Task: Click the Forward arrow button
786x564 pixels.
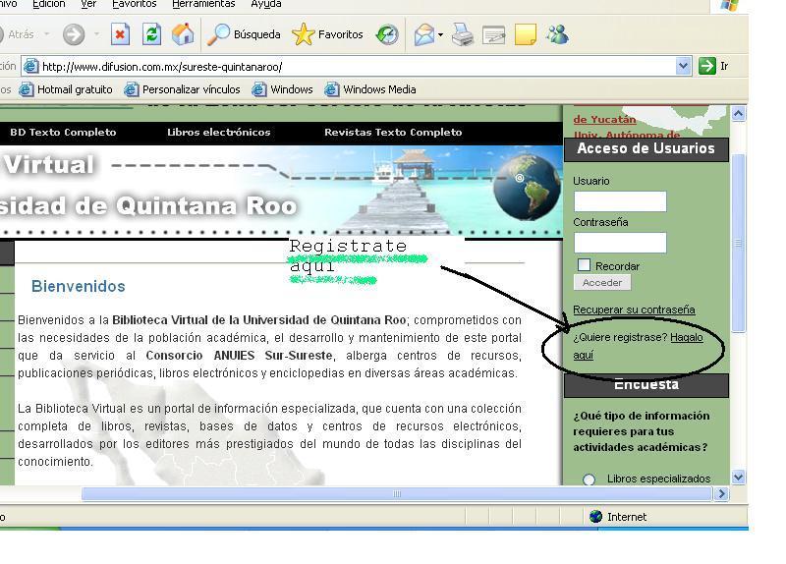Action: 73,34
